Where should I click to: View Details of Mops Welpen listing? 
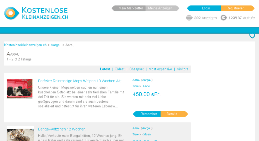pyautogui.click(x=174, y=114)
